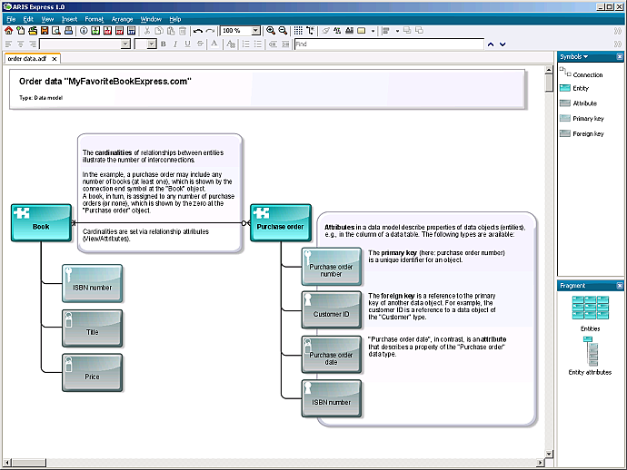Toggle bold formatting

[x=164, y=44]
